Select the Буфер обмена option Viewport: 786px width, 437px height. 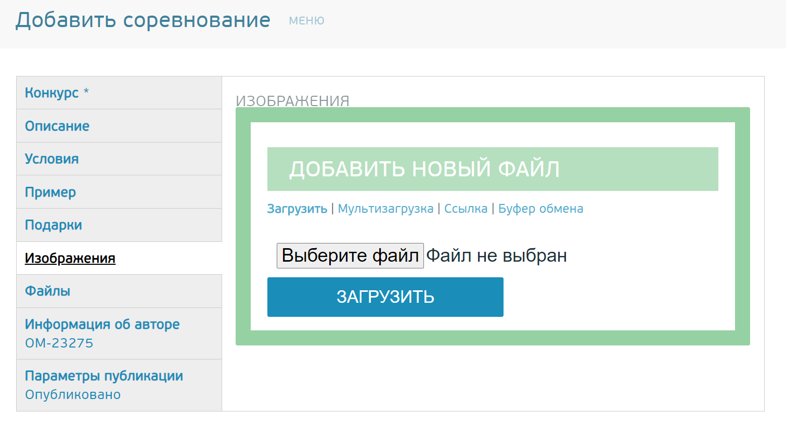(x=540, y=209)
